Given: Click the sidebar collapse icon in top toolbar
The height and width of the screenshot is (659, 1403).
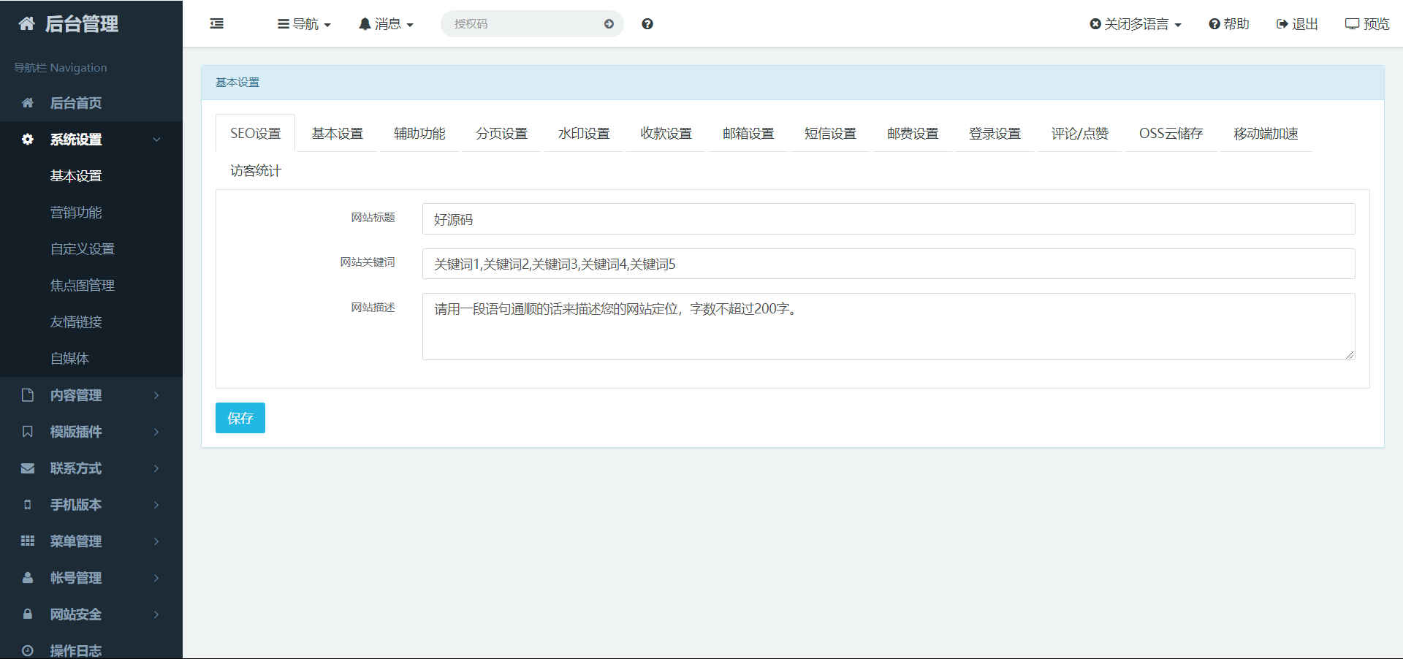Looking at the screenshot, I should click(x=216, y=23).
